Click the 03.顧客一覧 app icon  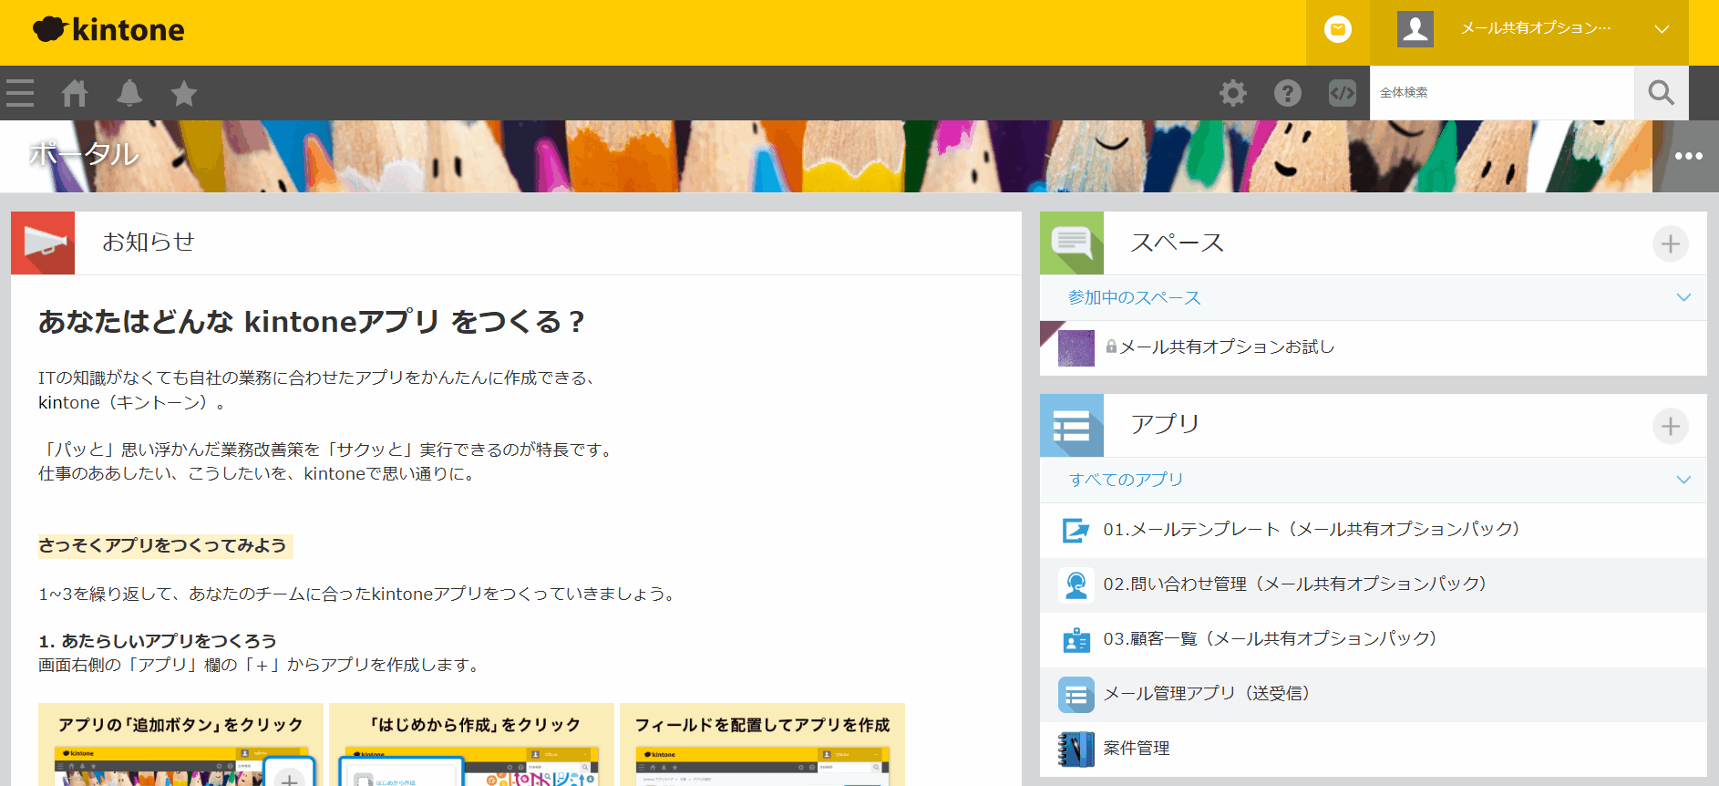click(1076, 639)
